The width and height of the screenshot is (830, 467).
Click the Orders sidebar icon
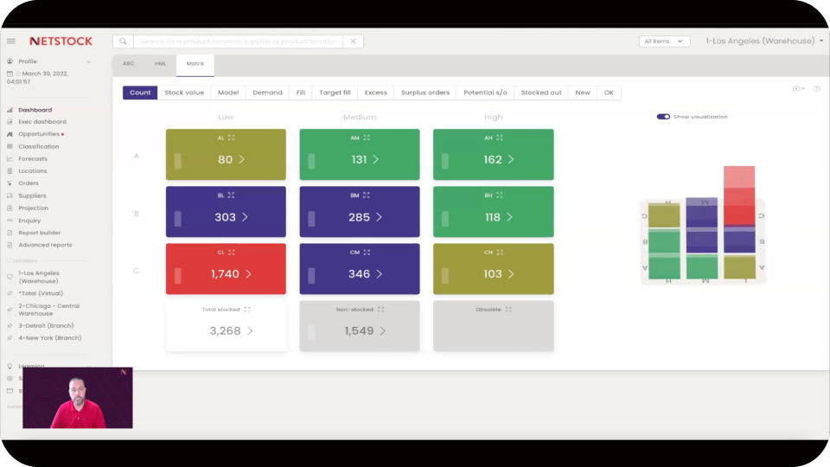click(x=10, y=183)
